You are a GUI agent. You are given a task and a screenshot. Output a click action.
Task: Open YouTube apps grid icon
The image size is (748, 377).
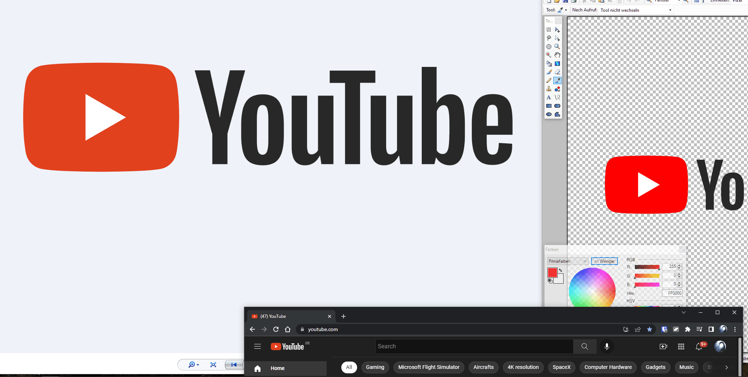681,347
